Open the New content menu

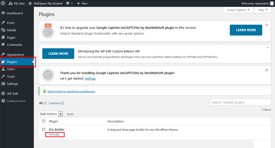pyautogui.click(x=82, y=3)
